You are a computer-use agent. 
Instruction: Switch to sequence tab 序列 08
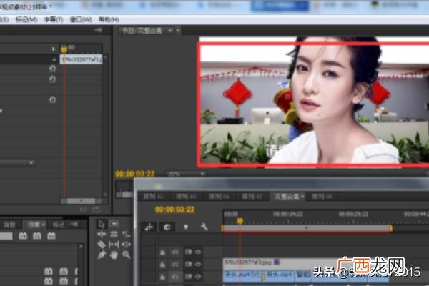(x=322, y=197)
